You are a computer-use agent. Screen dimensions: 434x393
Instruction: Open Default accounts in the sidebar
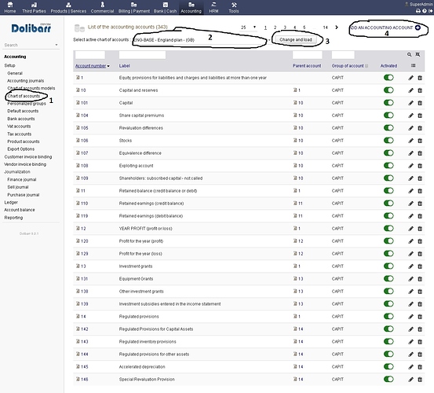[23, 111]
